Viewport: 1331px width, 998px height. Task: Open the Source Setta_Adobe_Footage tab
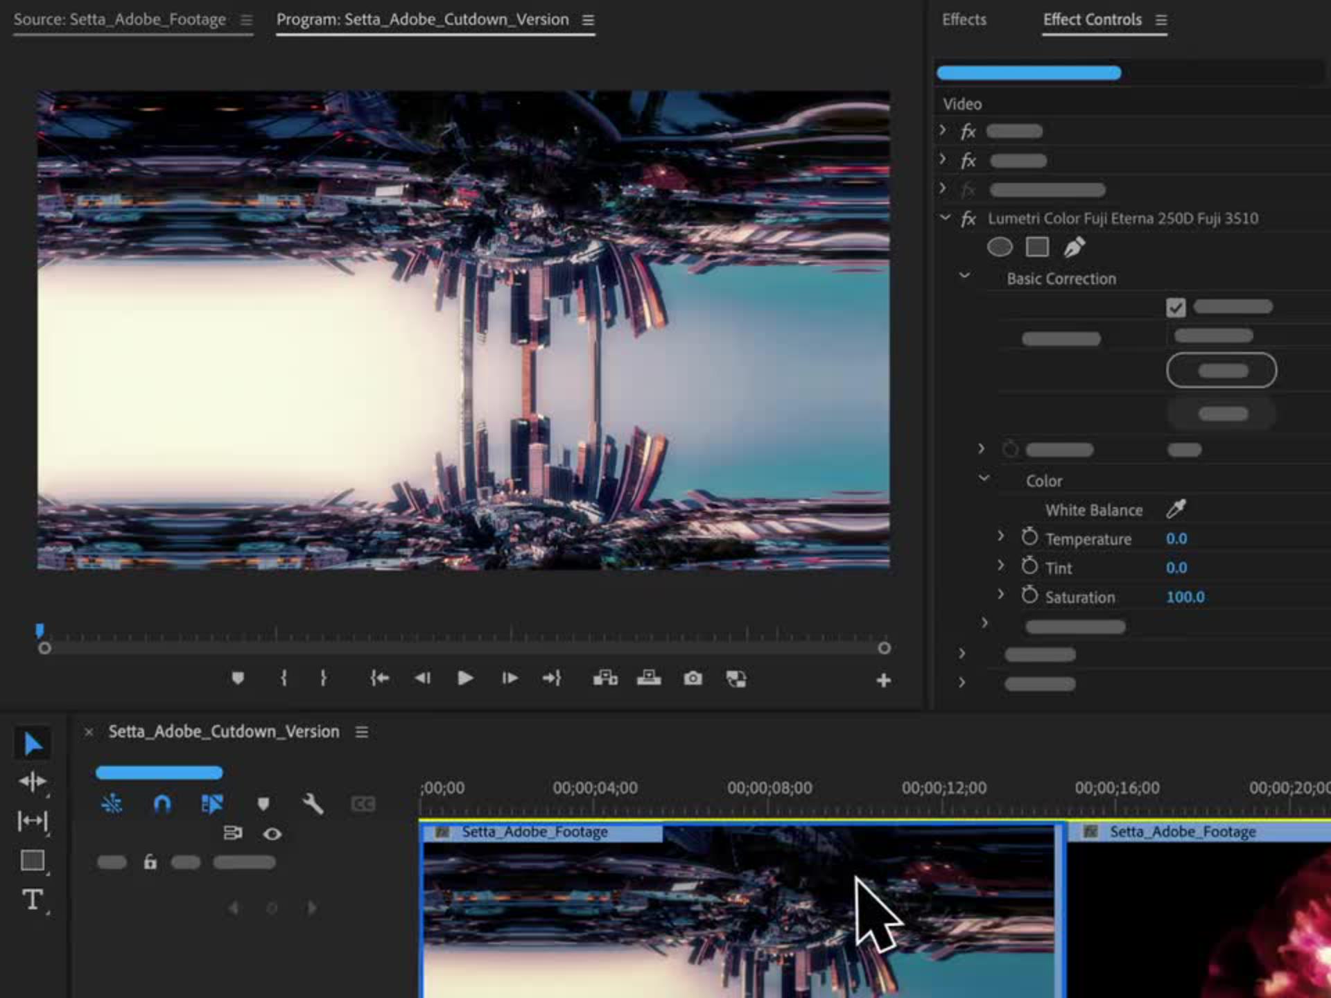pyautogui.click(x=120, y=20)
